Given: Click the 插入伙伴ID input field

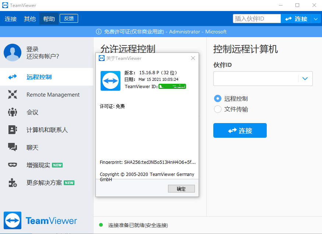Looking at the screenshot, I should pyautogui.click(x=257, y=19).
